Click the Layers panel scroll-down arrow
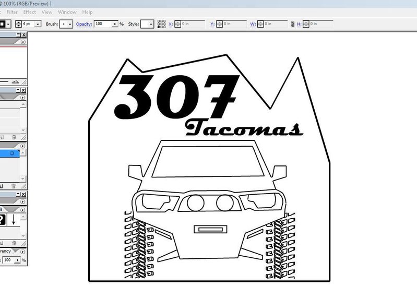Viewport: 417px width, 298px height. [x=23, y=178]
